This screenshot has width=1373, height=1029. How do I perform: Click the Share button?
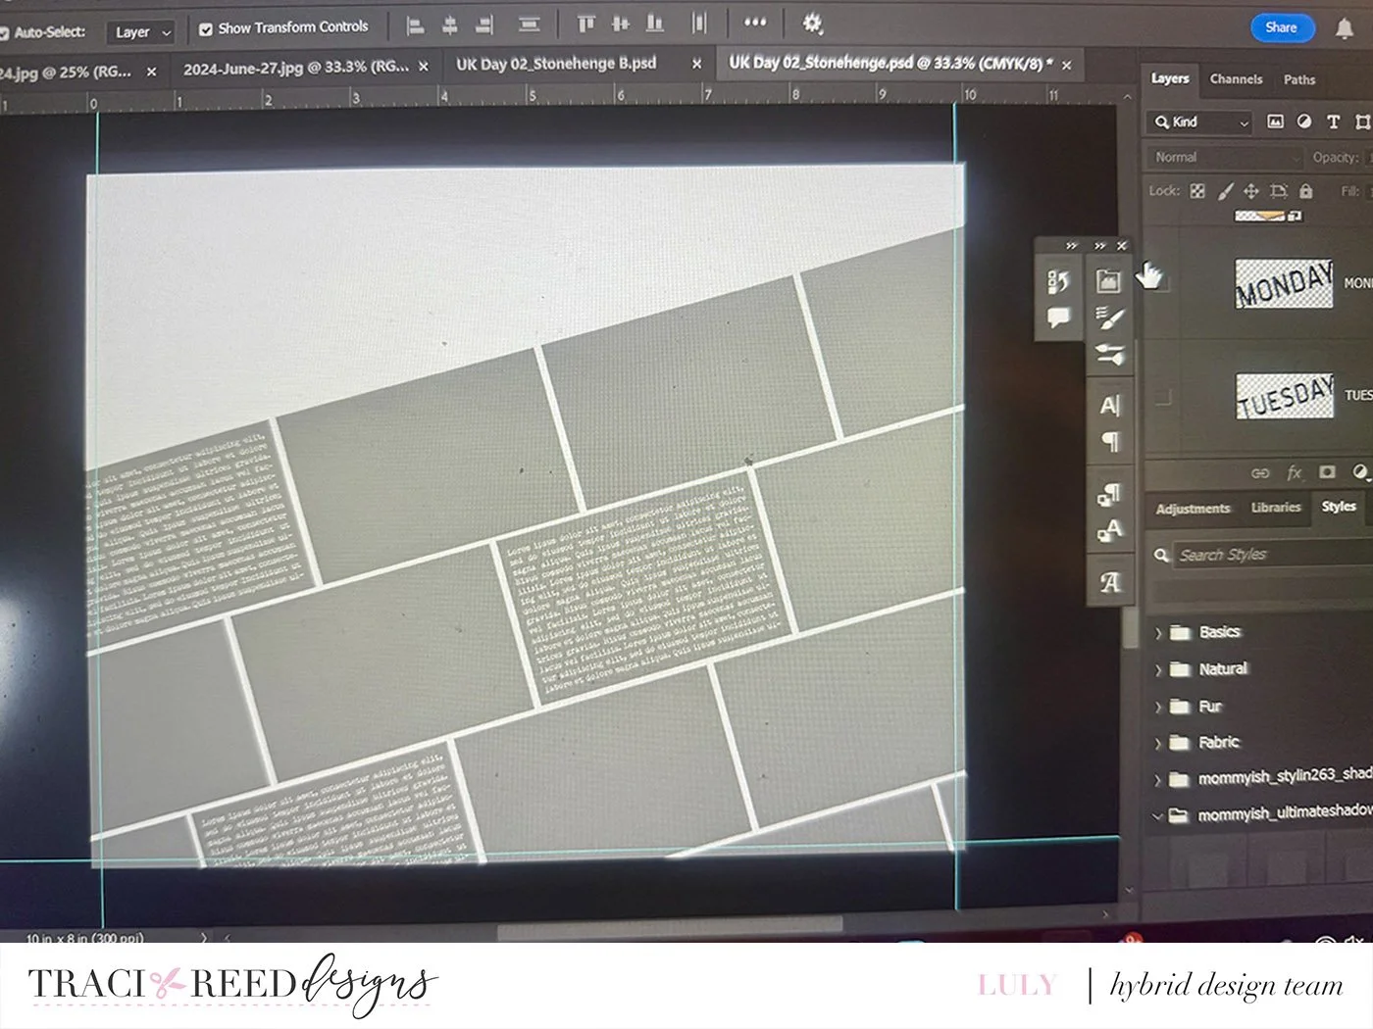pyautogui.click(x=1281, y=27)
